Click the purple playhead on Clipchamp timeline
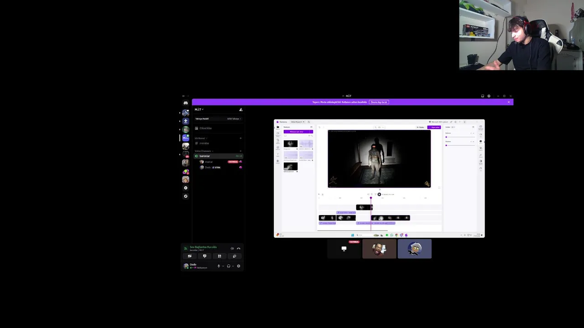 tap(371, 198)
